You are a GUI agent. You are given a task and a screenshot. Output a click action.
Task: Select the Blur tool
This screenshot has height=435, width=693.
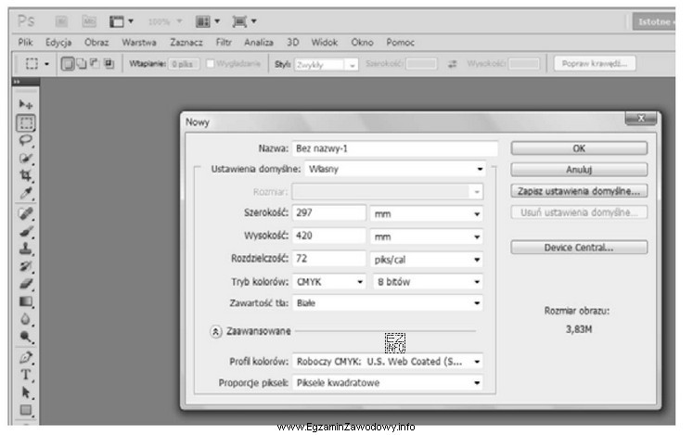pyautogui.click(x=26, y=319)
